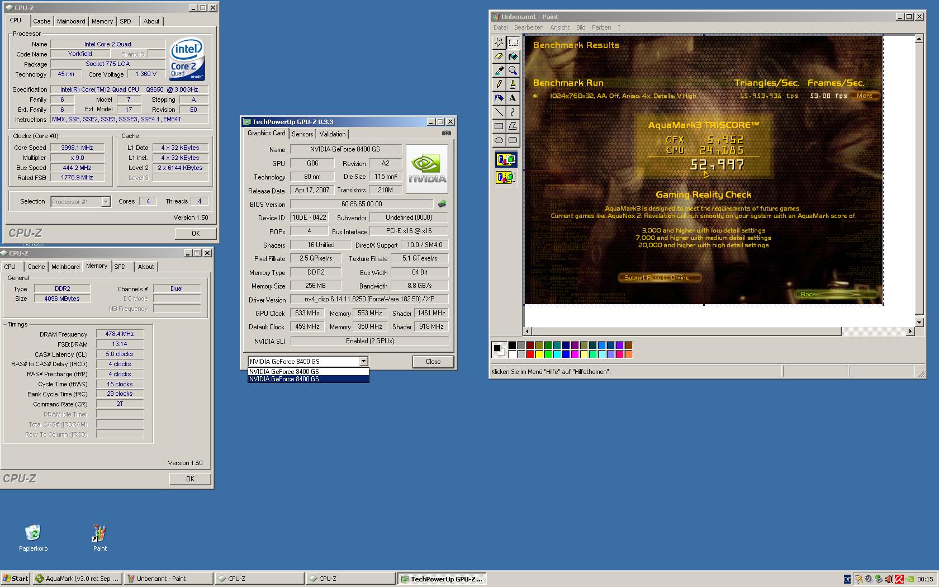Select the Curve tool in Paint
The height and width of the screenshot is (587, 939).
coord(513,112)
